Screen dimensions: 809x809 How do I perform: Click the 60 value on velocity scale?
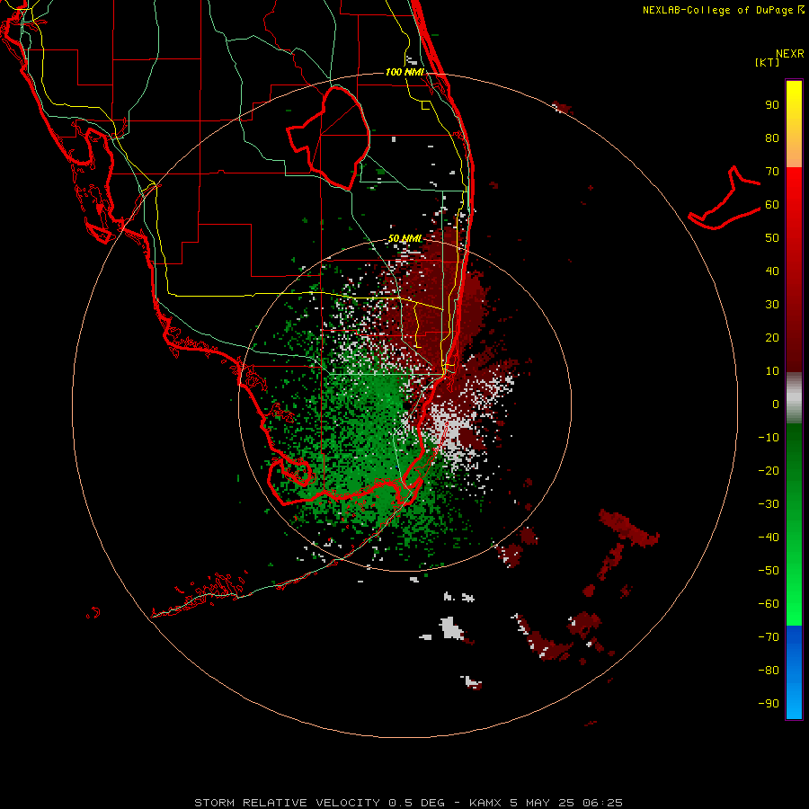[772, 205]
